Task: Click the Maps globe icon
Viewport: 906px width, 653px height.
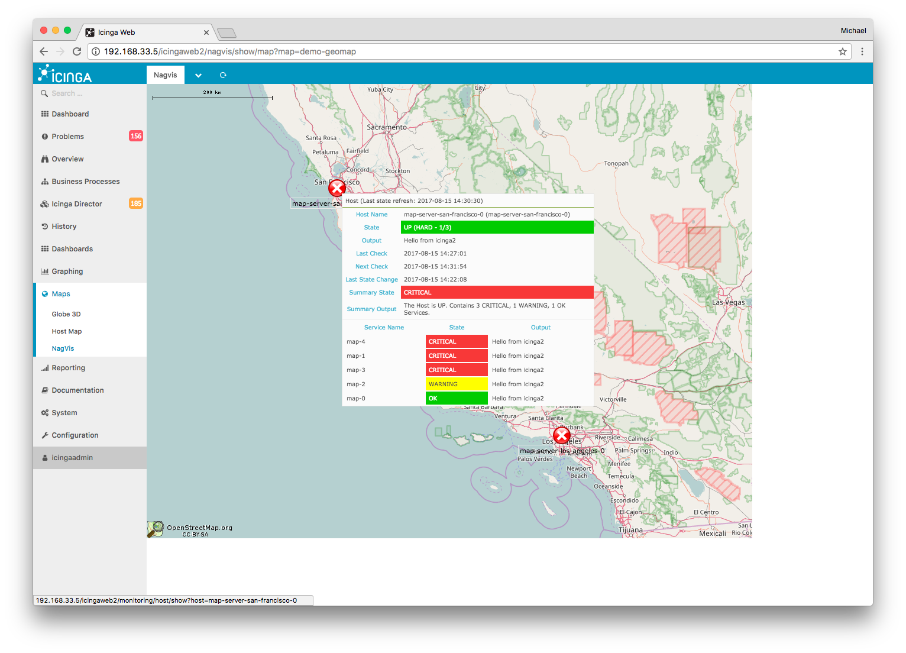Action: tap(45, 294)
